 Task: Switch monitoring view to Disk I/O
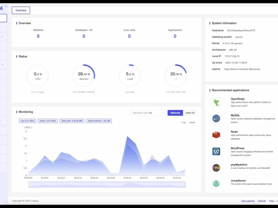point(190,113)
